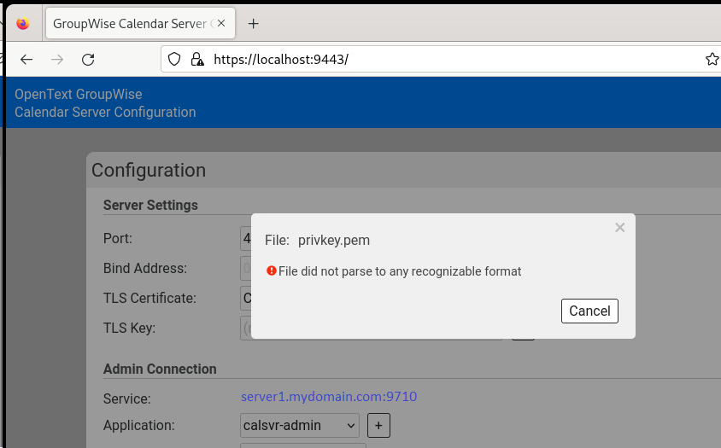Reload the page with the refresh icon
This screenshot has width=721, height=448.
point(88,59)
